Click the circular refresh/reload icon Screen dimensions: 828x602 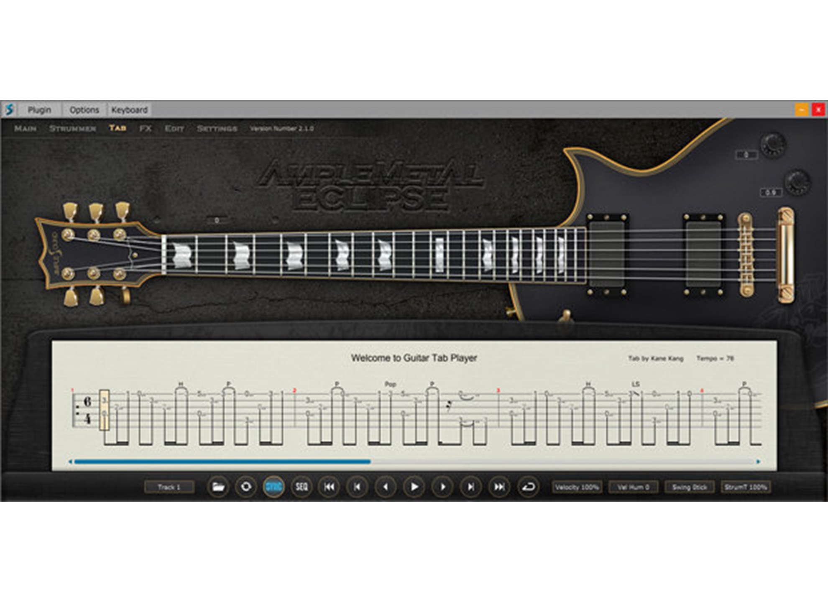[x=246, y=487]
